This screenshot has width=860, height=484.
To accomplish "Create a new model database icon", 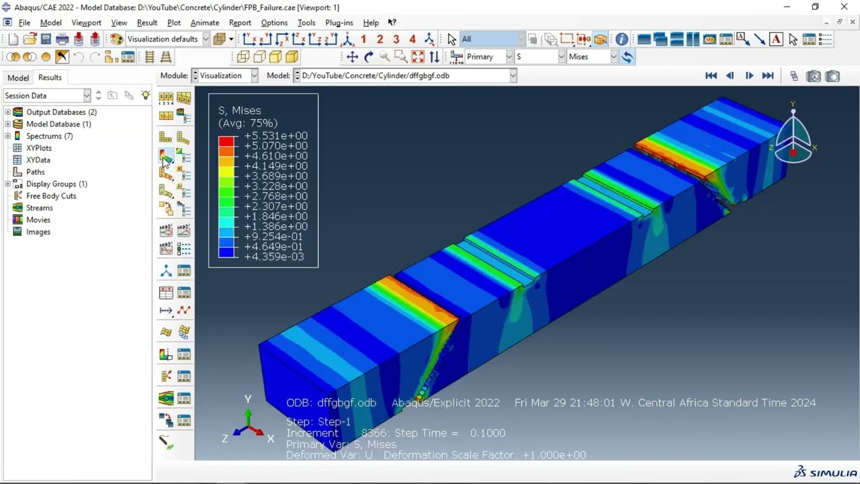I will pos(13,39).
